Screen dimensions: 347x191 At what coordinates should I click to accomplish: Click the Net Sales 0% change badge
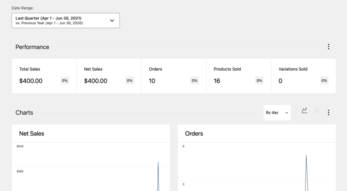point(129,81)
